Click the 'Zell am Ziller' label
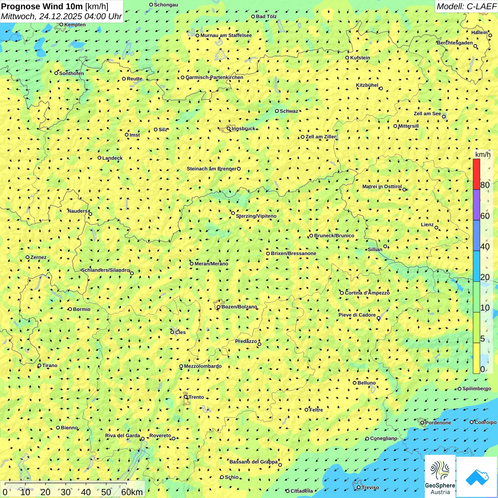The height and width of the screenshot is (498, 498). [x=321, y=137]
